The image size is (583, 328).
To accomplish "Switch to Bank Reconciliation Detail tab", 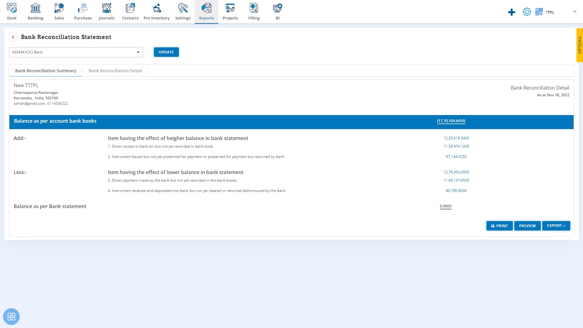I will coord(115,71).
